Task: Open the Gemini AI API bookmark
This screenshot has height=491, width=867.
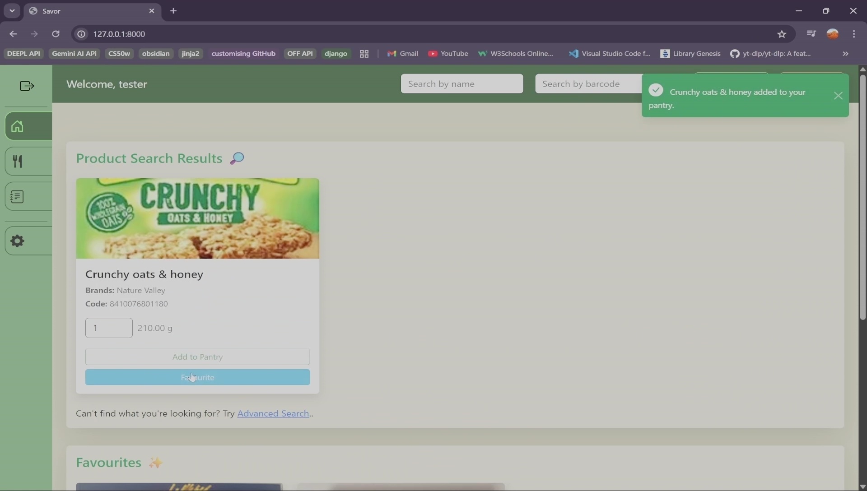Action: (x=75, y=53)
